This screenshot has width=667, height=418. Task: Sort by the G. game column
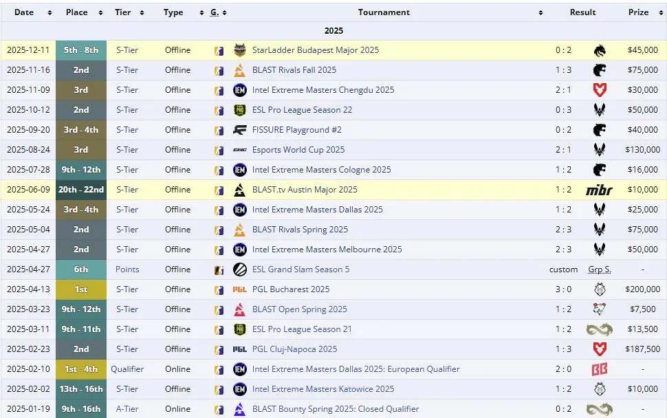(x=225, y=13)
